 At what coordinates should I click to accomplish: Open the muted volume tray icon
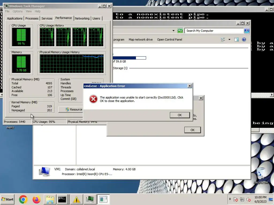pos(248,199)
